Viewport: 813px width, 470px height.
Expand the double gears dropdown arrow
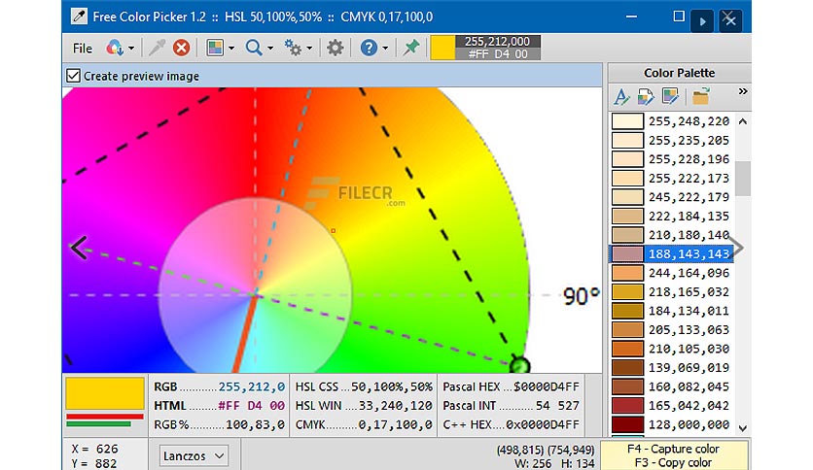[x=309, y=49]
